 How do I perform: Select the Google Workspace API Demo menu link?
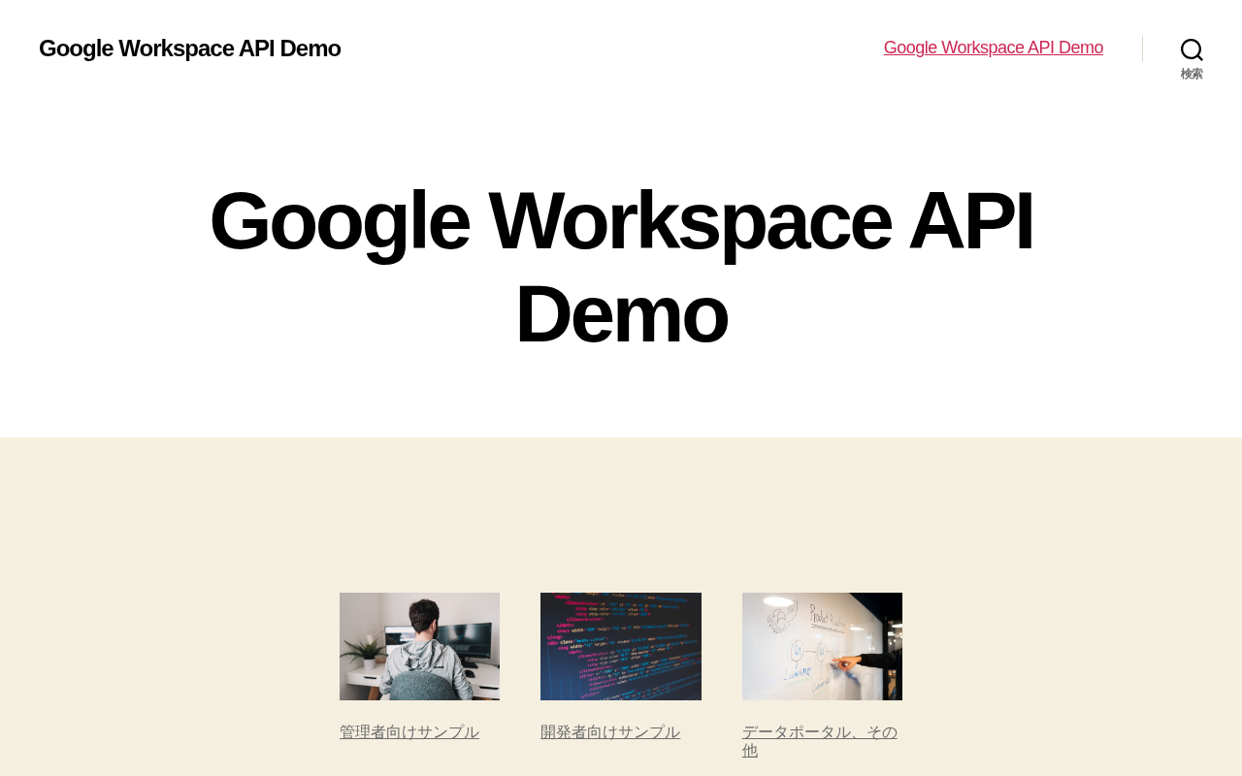[x=993, y=48]
